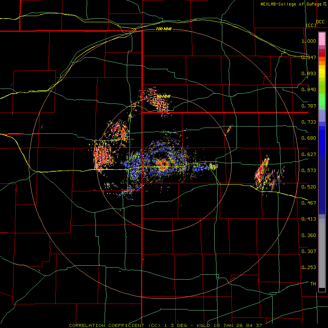Click the 0.467 scale value
The height and width of the screenshot is (328, 328).
pos(309,203)
